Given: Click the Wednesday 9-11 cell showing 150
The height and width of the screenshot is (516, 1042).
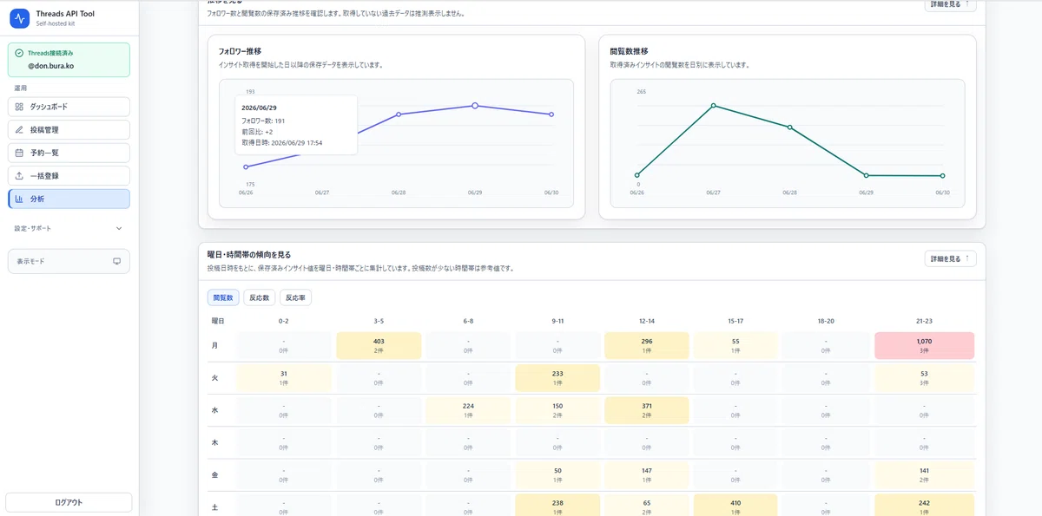Looking at the screenshot, I should pos(557,409).
